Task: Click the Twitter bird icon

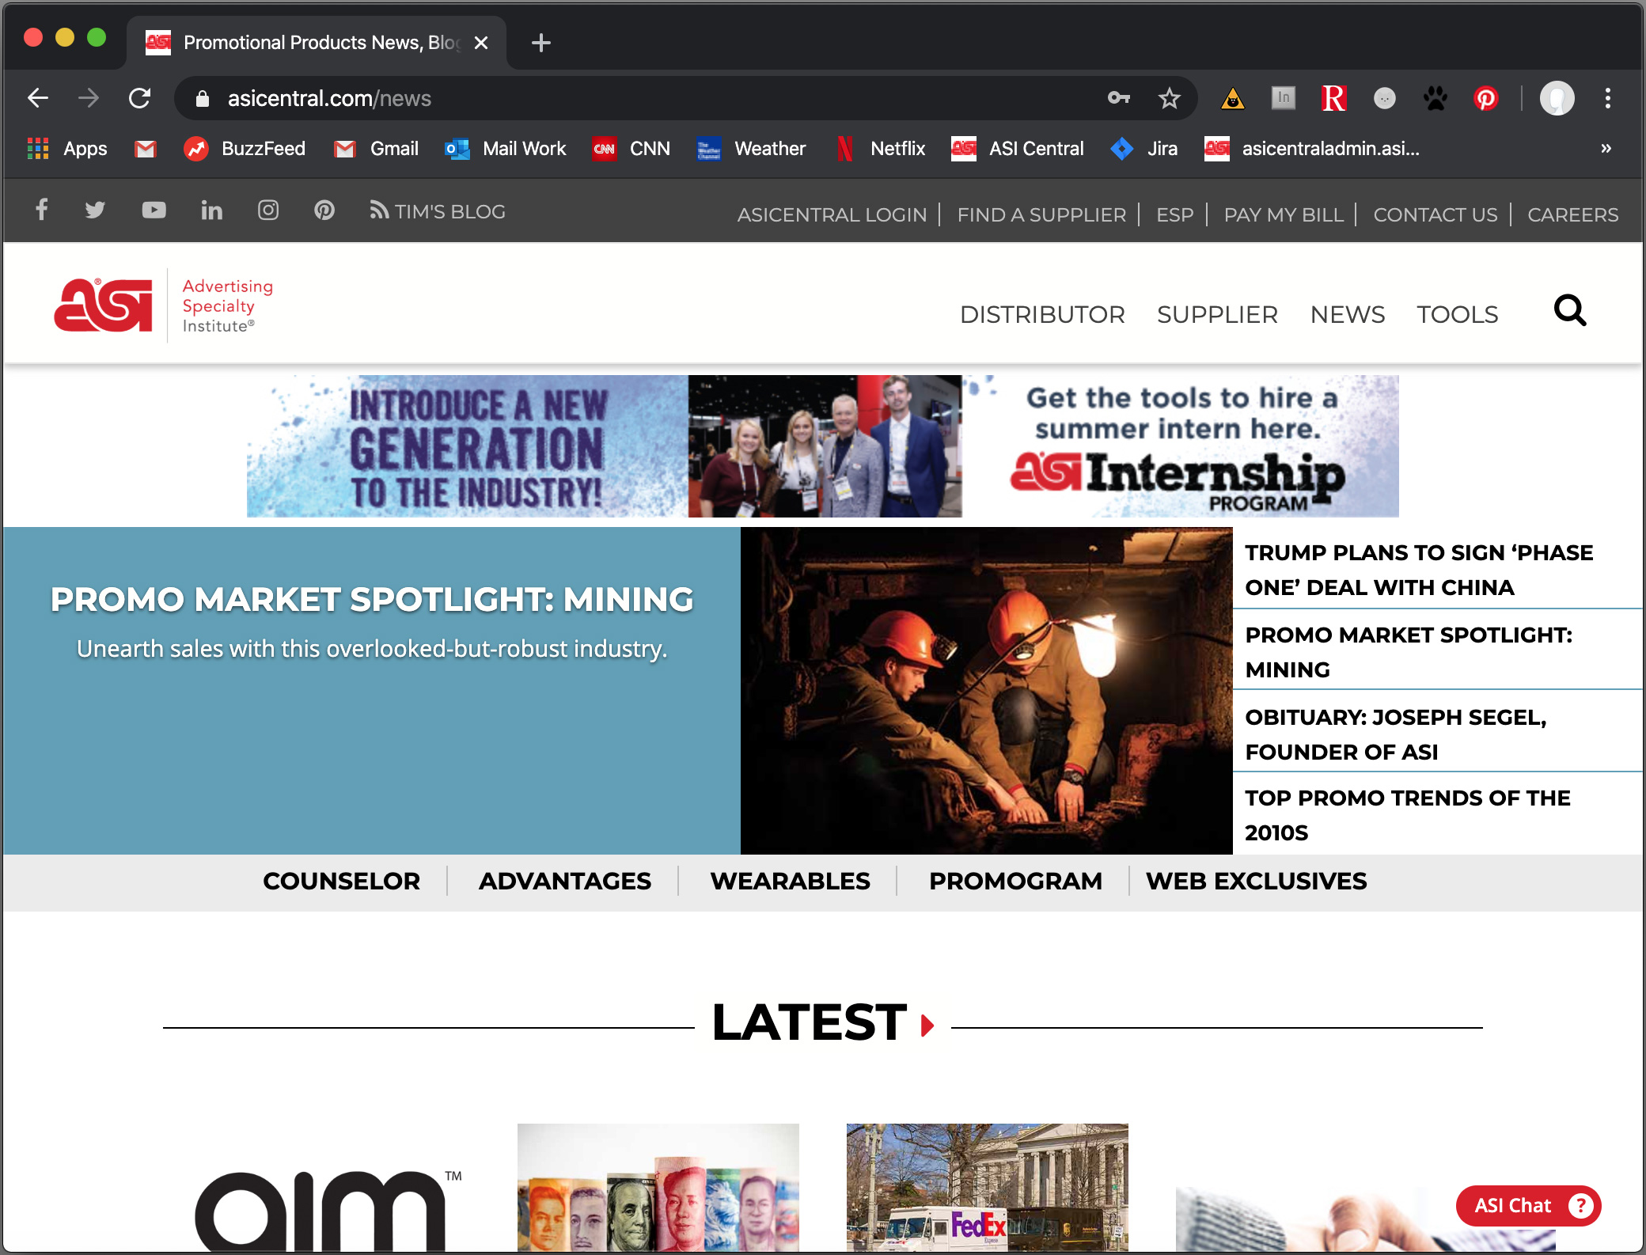Action: (95, 210)
